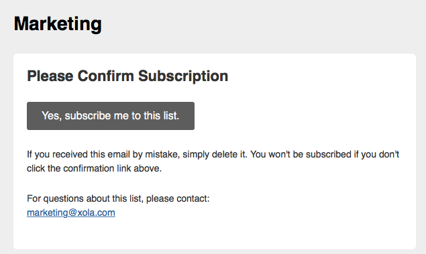Click the words 'this list.' on the subscribe button
Screen dimensions: 426x254
(x=162, y=116)
